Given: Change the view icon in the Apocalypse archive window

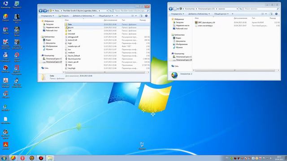Looking at the screenshot, I should [x=263, y=14].
